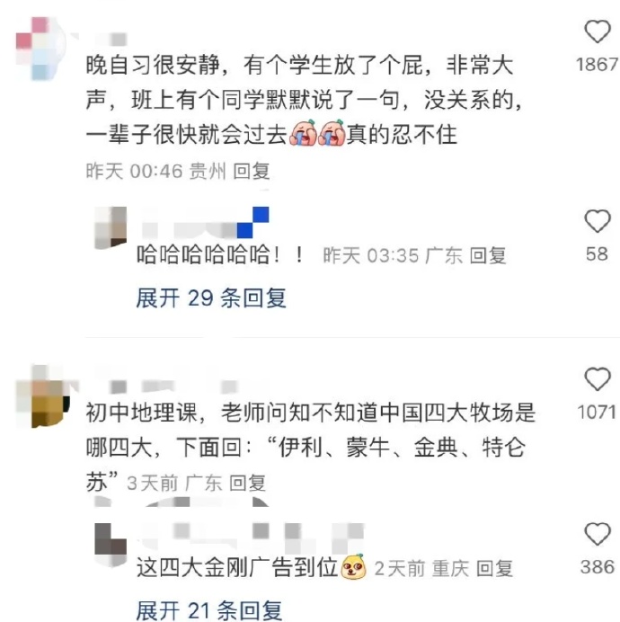This screenshot has height=622, width=620.
Task: Reply to the comment posted 昨天 03:35 广东
Action: pos(488,255)
